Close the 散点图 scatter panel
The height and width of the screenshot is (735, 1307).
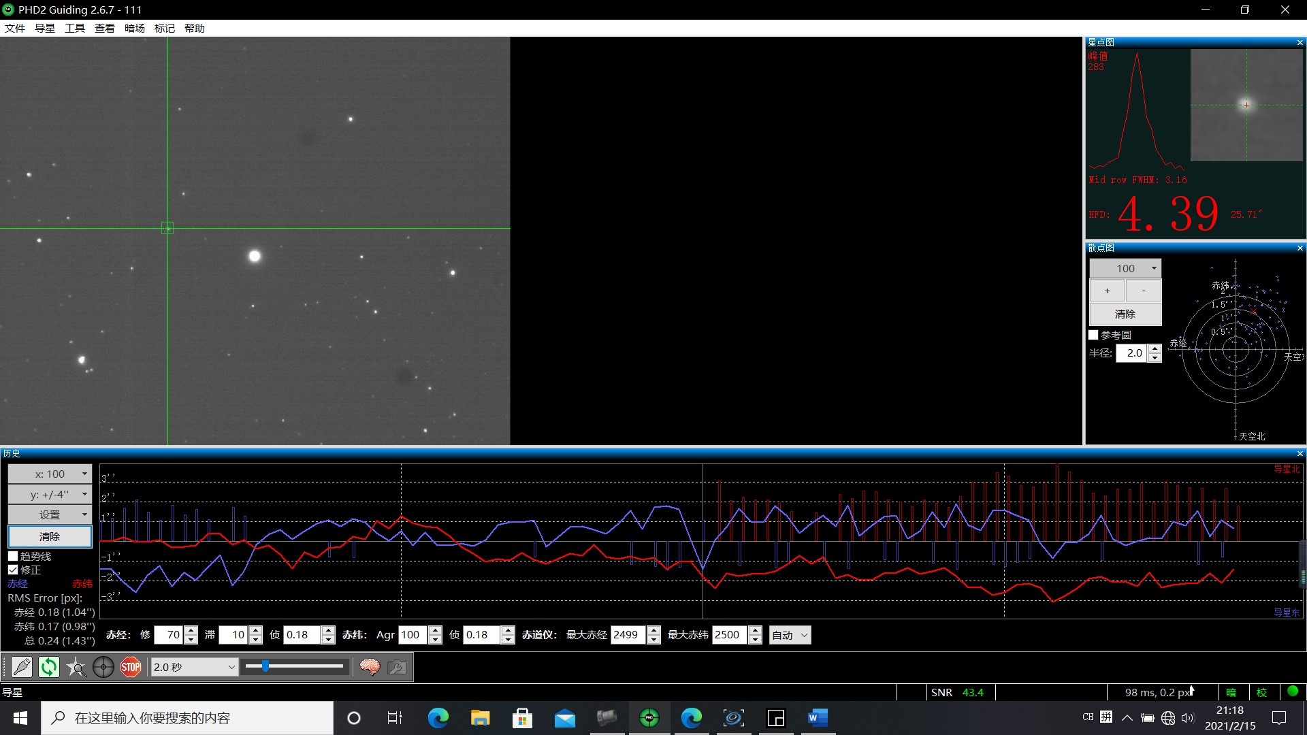point(1300,248)
